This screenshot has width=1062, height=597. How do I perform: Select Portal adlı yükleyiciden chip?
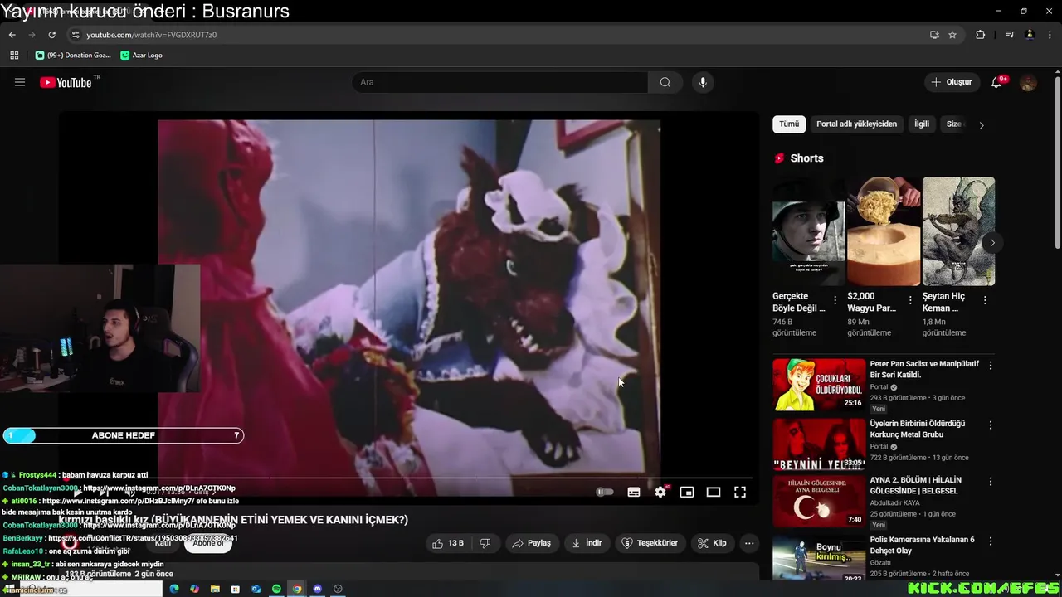click(856, 124)
